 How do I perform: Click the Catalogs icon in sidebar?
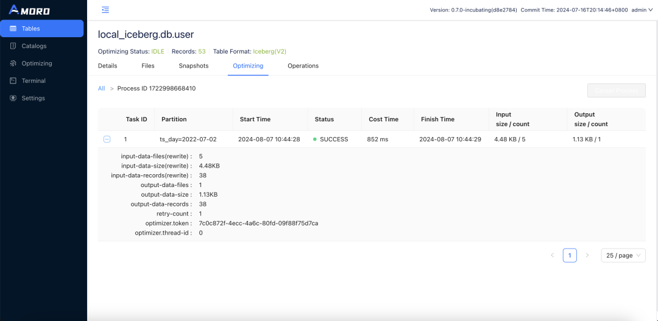click(x=13, y=46)
